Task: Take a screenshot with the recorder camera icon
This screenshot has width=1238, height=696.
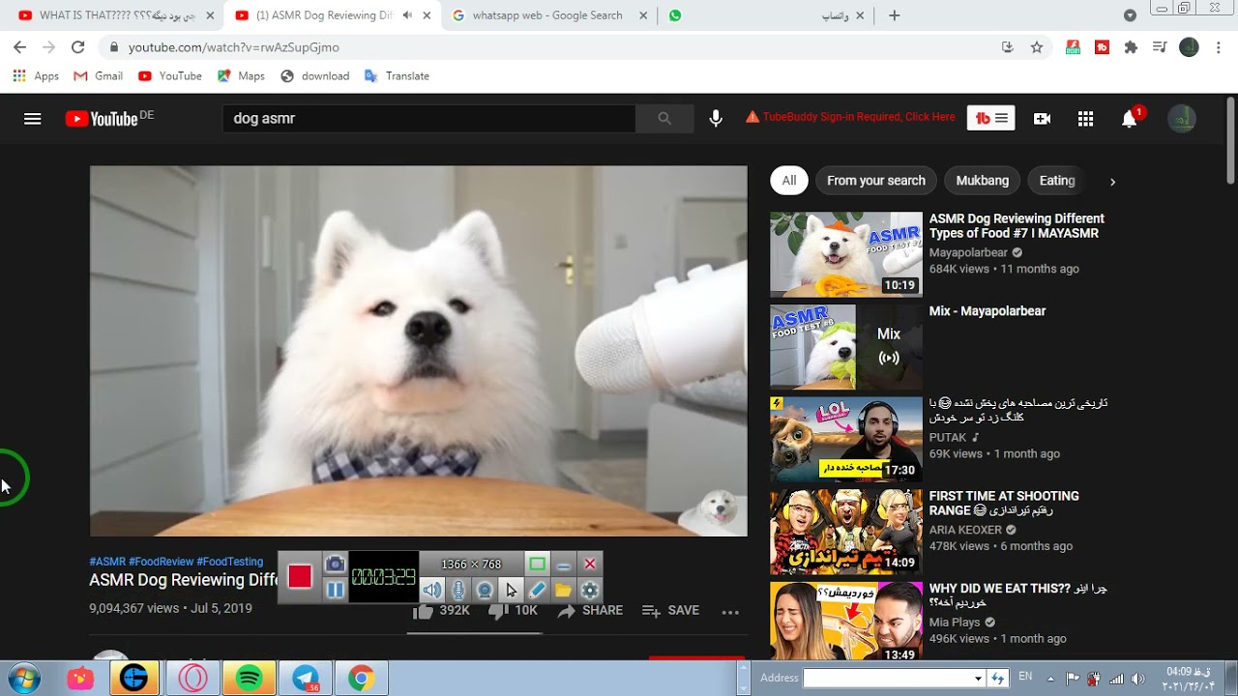Action: pos(335,564)
